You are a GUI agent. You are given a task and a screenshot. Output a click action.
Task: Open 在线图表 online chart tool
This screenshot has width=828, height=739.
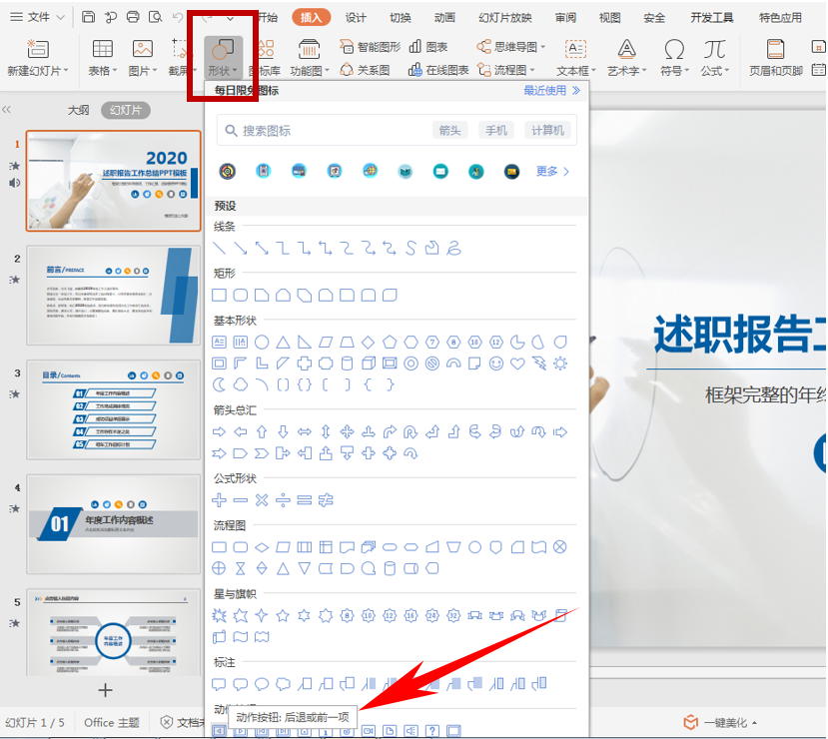pos(438,70)
